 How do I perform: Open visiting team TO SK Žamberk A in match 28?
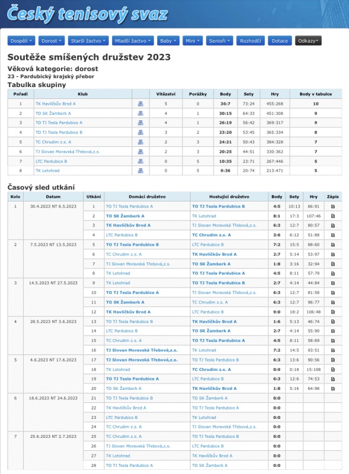tap(210, 466)
